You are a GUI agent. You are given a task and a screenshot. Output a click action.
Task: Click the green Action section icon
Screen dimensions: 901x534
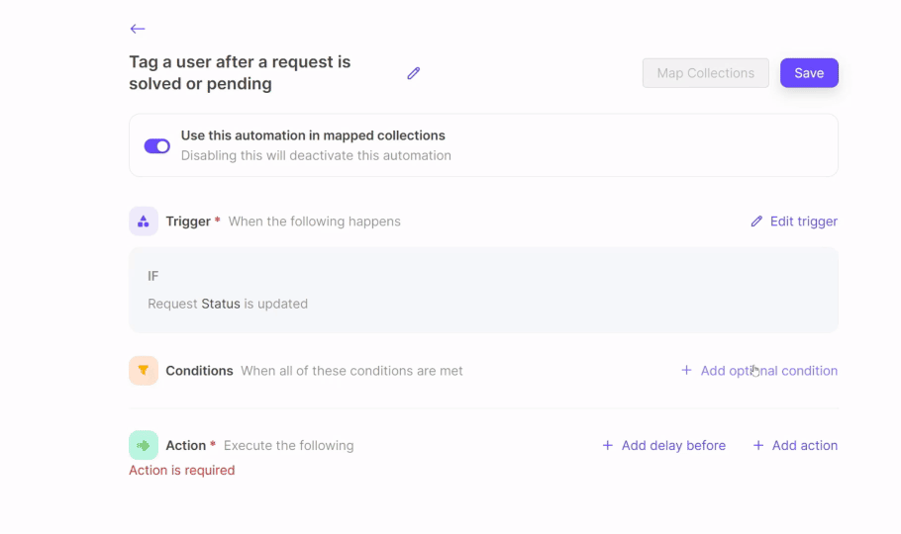pos(144,445)
